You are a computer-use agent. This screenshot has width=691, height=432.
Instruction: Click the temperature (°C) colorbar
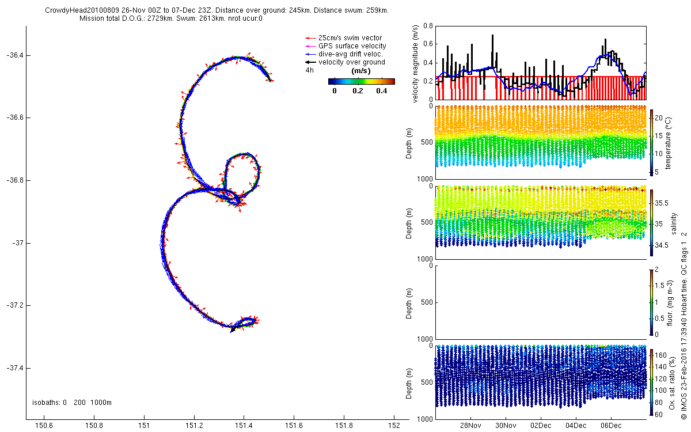[652, 142]
